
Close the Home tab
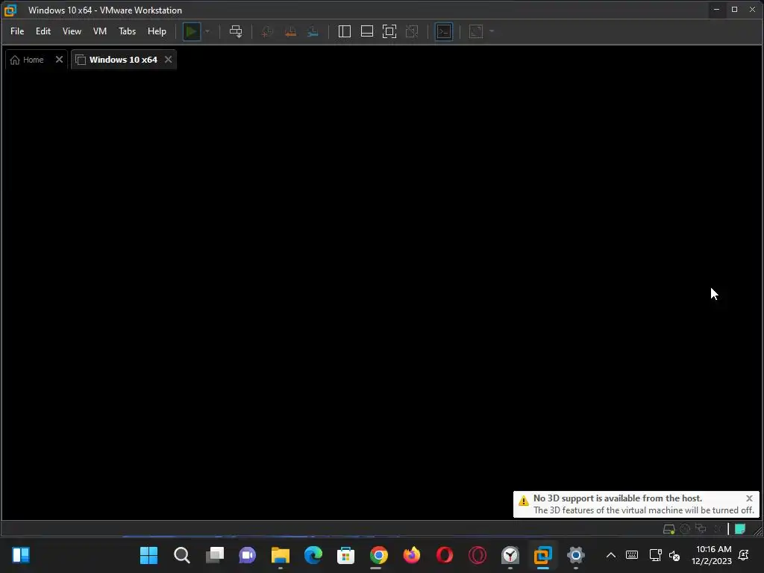point(59,60)
